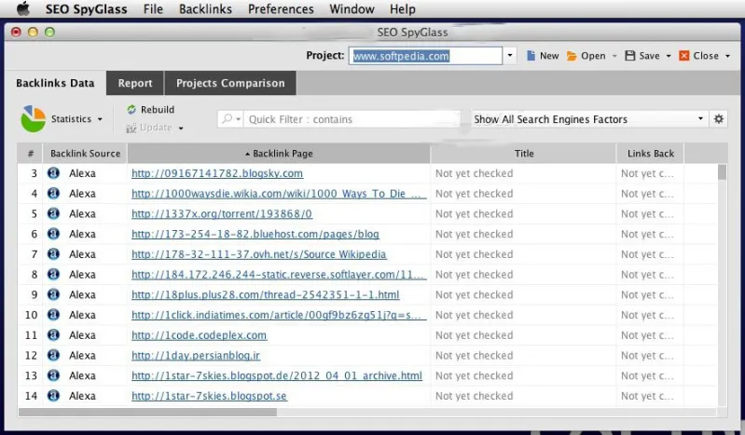Click the Update icon
The image size is (745, 435).
(x=131, y=128)
